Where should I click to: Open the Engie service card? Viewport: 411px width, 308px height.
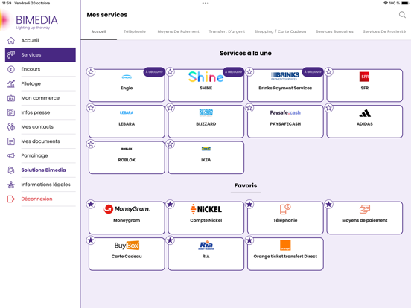pos(127,86)
